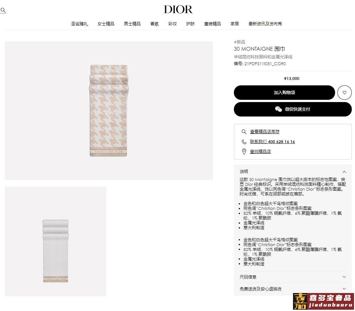Open search via the magnifier icon
Image resolution: width=355 pixels, height=311 pixels.
click(3, 10)
